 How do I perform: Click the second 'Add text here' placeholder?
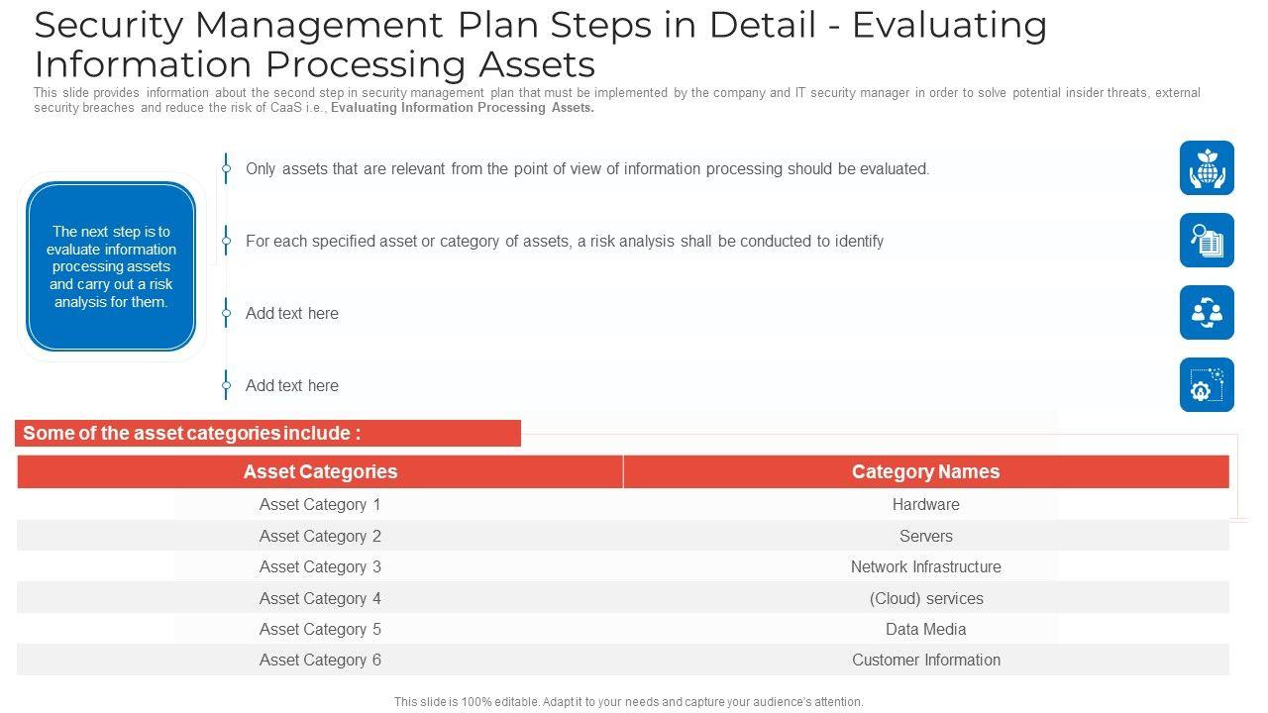click(x=292, y=386)
